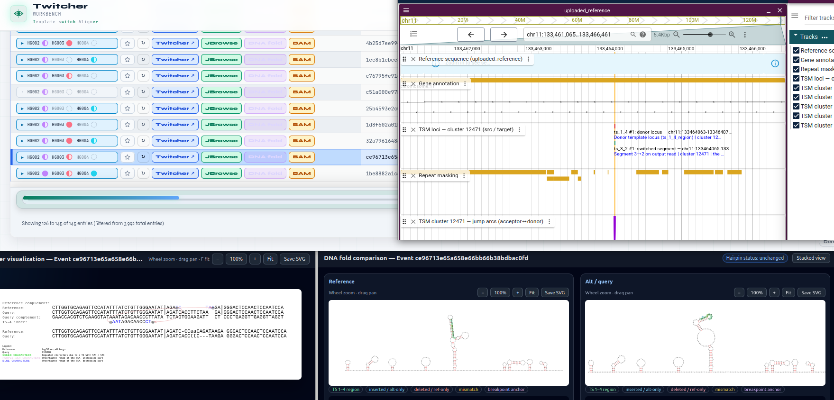Click the track list selector icon
The width and height of the screenshot is (834, 400).
point(413,34)
